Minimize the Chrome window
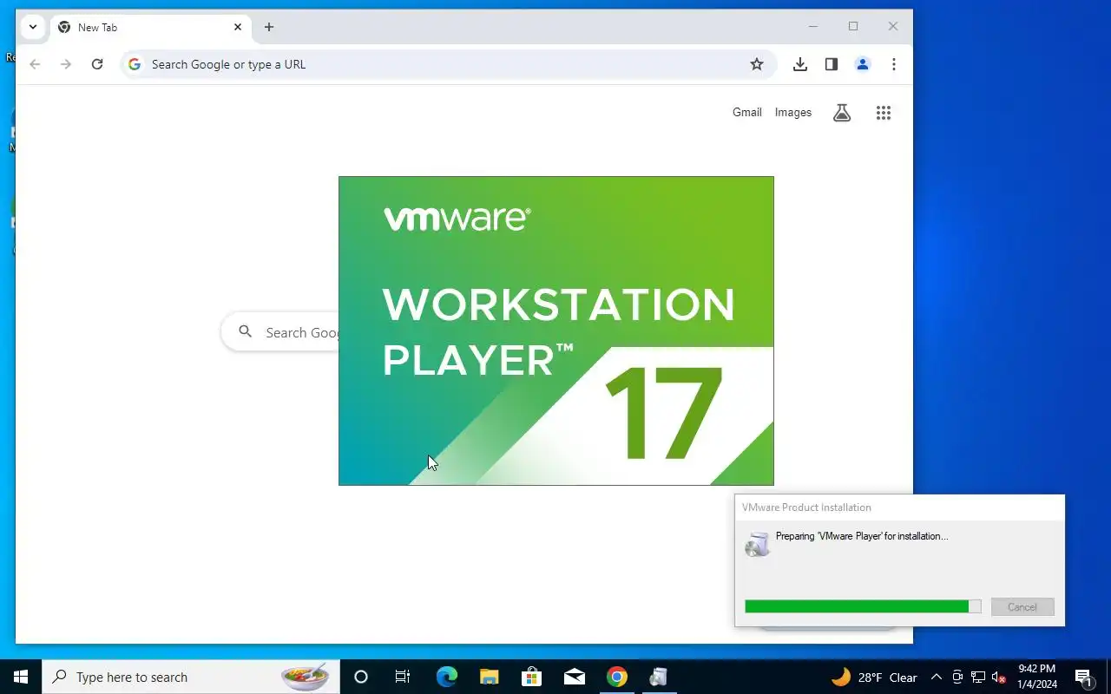Image resolution: width=1111 pixels, height=694 pixels. 813,27
